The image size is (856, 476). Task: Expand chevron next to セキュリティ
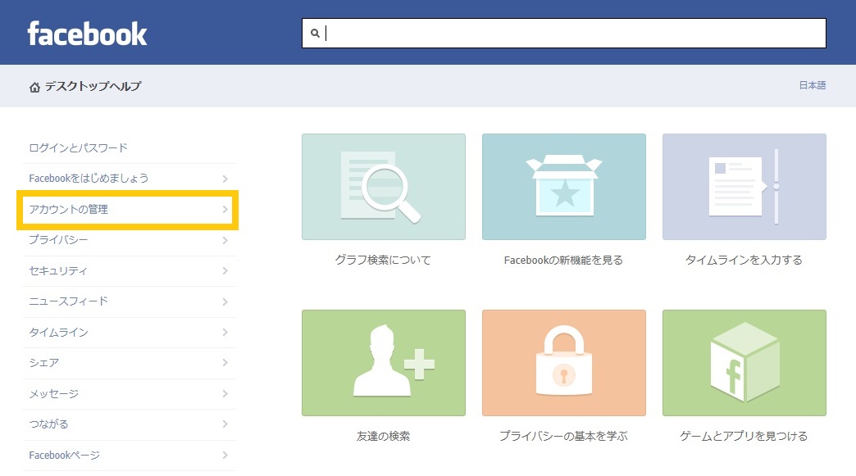pyautogui.click(x=225, y=271)
